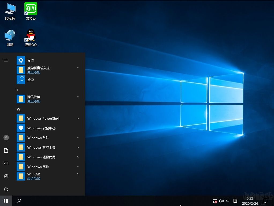Screen dimensions: 274x206
Task: Open 设置 from the Start menu
Action: tap(30, 60)
